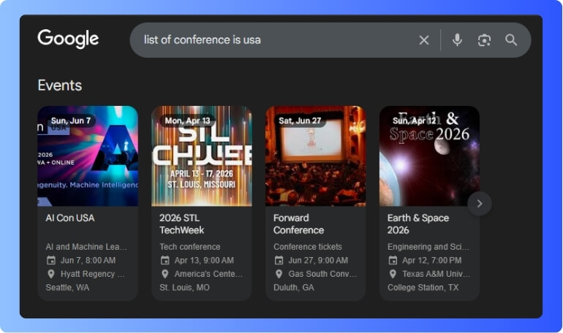Click the 'America's Cente...' venue text
Viewport: 563px width, 333px height.
tap(208, 274)
